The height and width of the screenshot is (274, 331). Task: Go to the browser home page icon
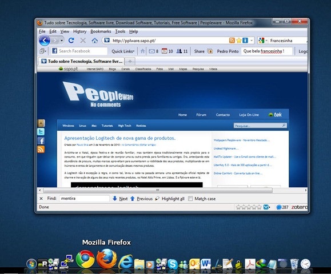(94, 41)
